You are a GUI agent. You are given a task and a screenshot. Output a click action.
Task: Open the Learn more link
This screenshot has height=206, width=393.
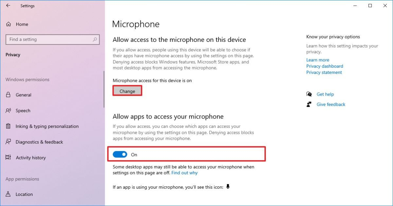[318, 60]
